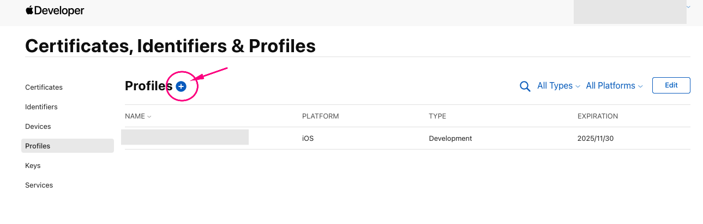Navigate to Keys in the sidebar
703x224 pixels.
tap(33, 165)
